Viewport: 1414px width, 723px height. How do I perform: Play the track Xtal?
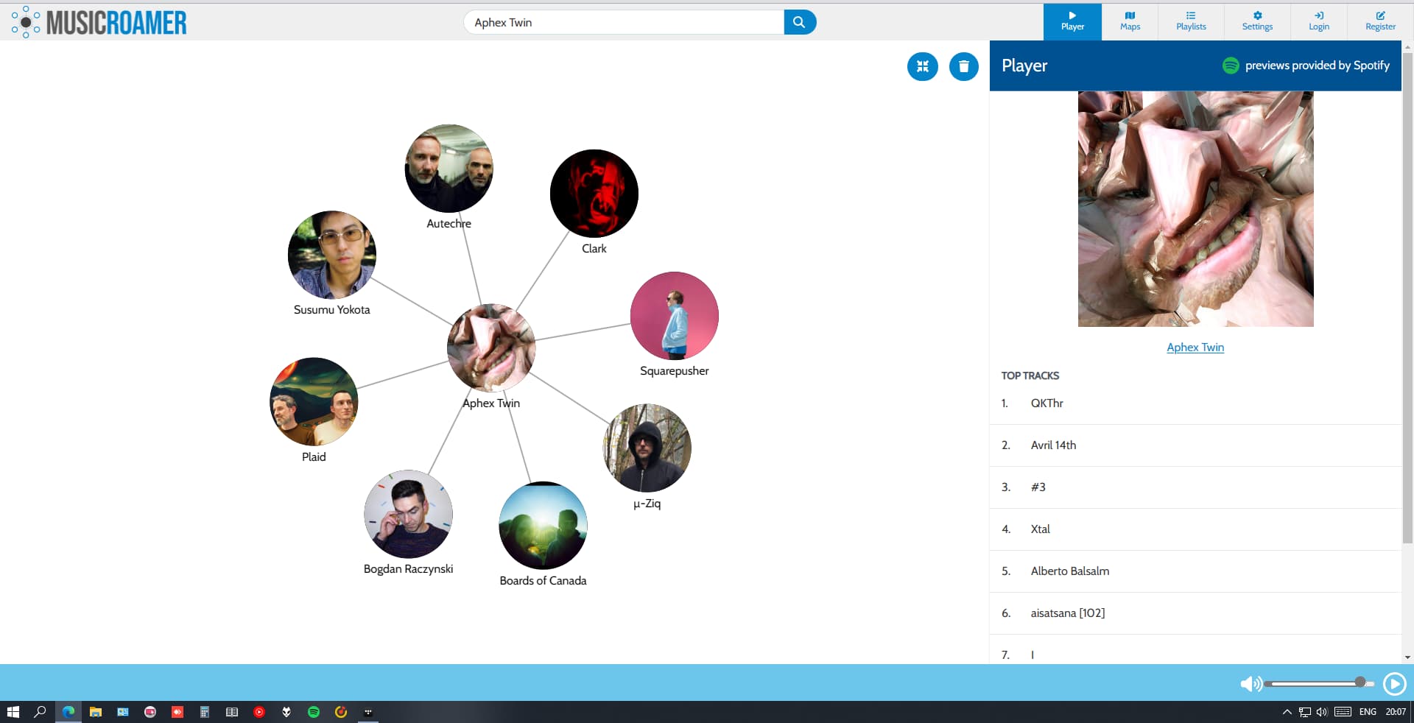1195,529
